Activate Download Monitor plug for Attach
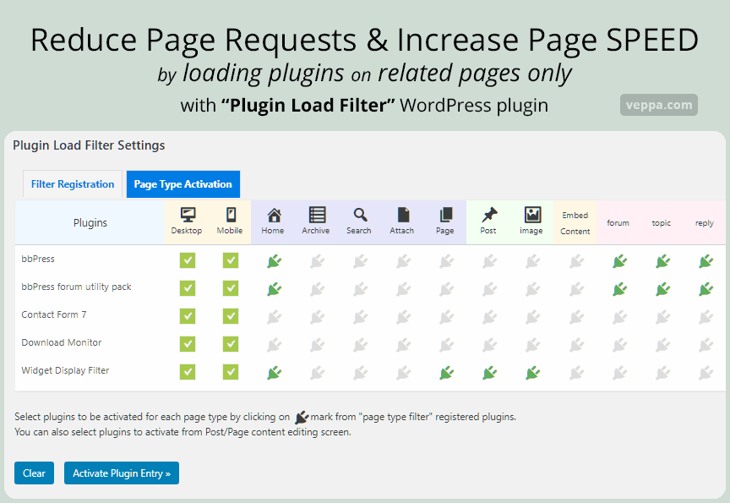This screenshot has height=503, width=730. click(404, 345)
